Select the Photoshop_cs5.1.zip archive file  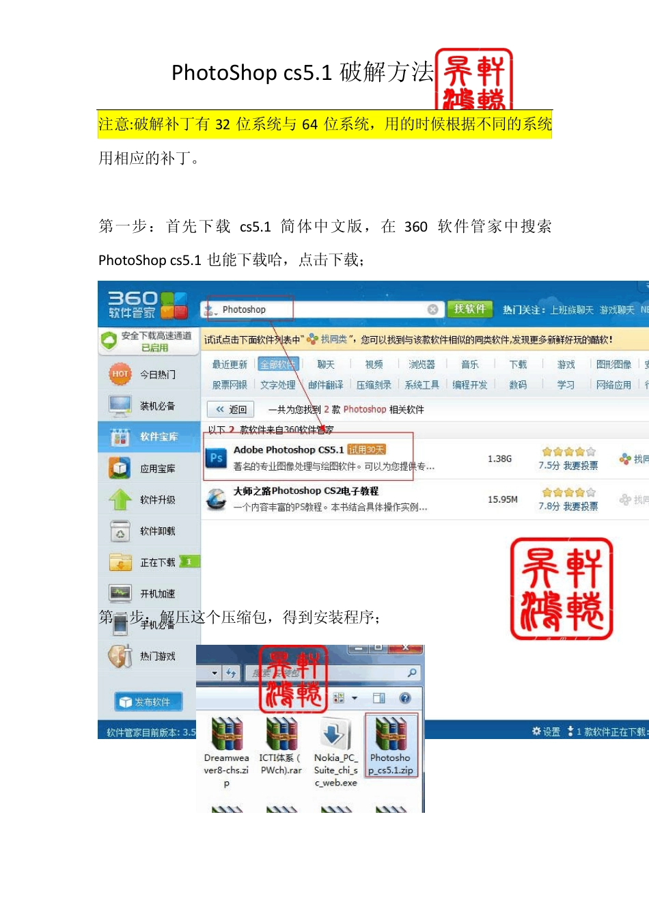point(391,746)
